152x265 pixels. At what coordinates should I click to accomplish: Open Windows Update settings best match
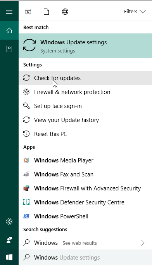click(85, 46)
